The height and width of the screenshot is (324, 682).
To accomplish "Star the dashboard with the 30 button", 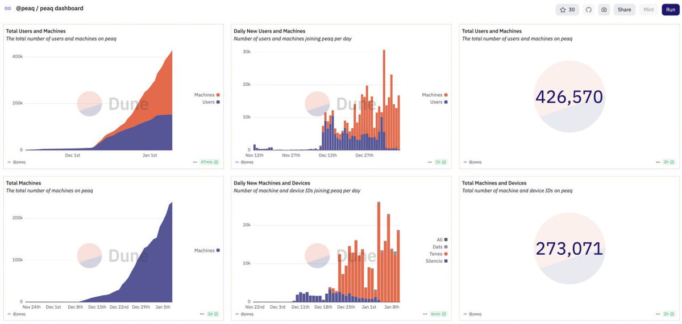I will (x=567, y=10).
